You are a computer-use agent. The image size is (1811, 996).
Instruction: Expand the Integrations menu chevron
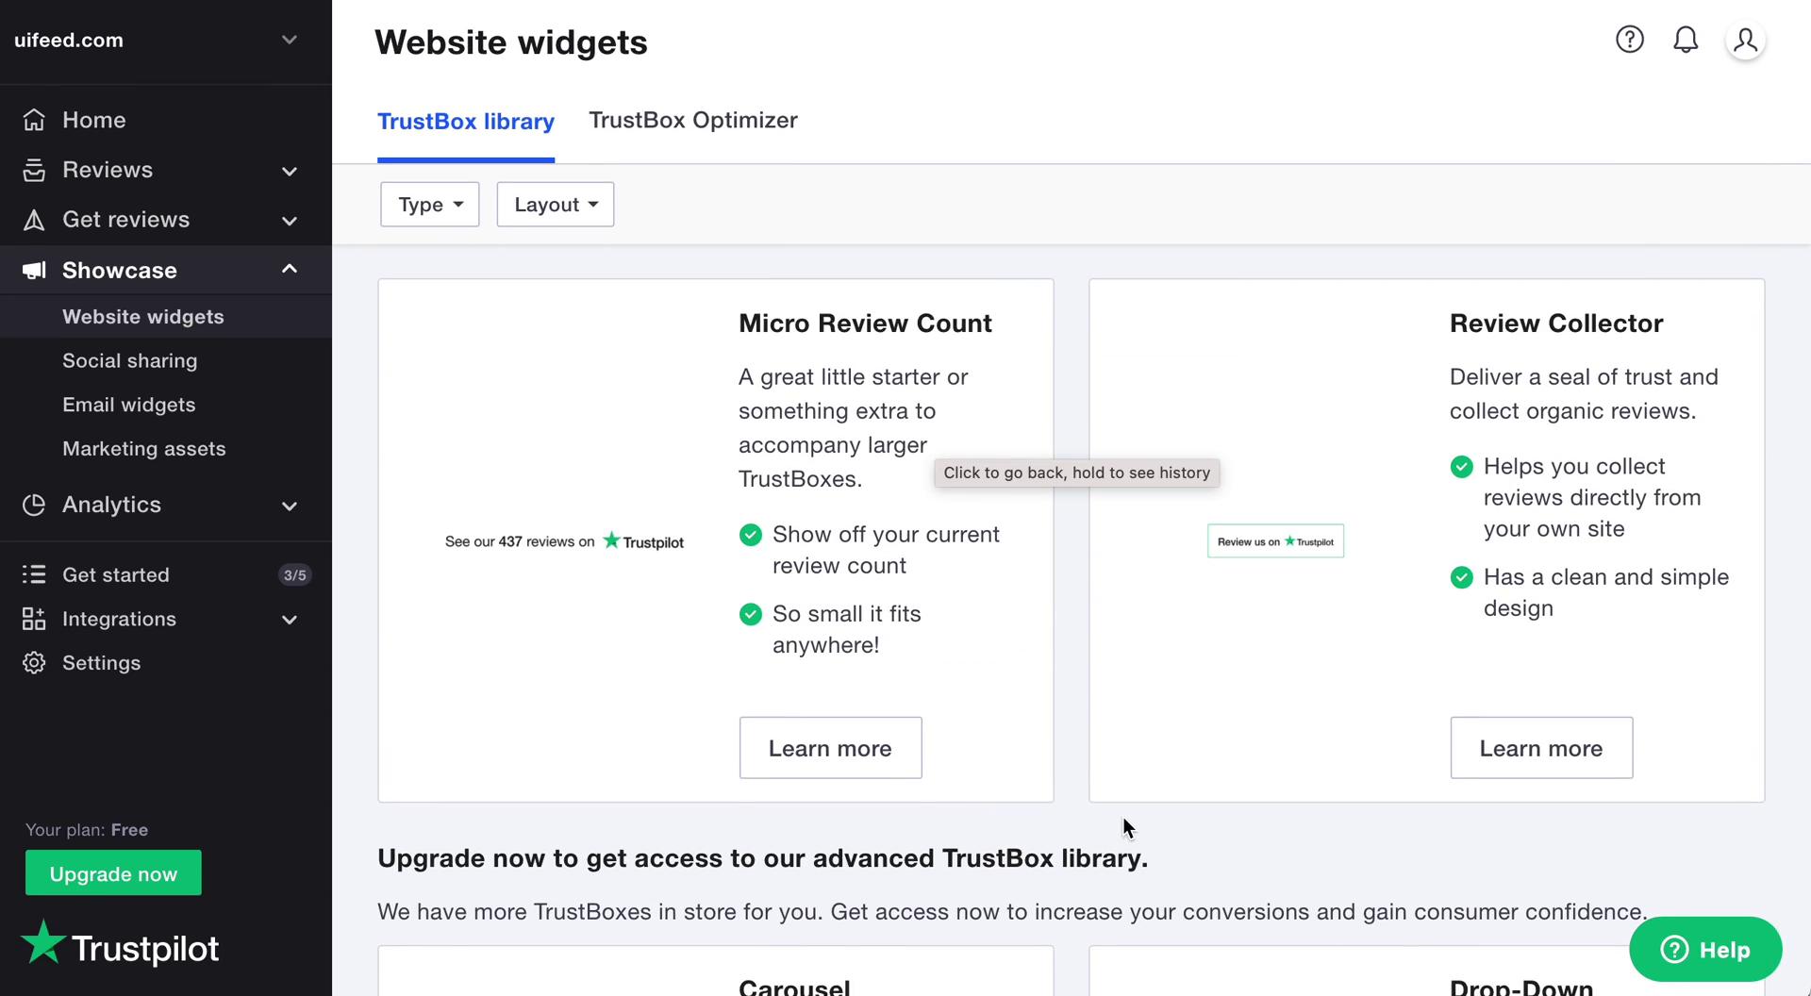290,620
